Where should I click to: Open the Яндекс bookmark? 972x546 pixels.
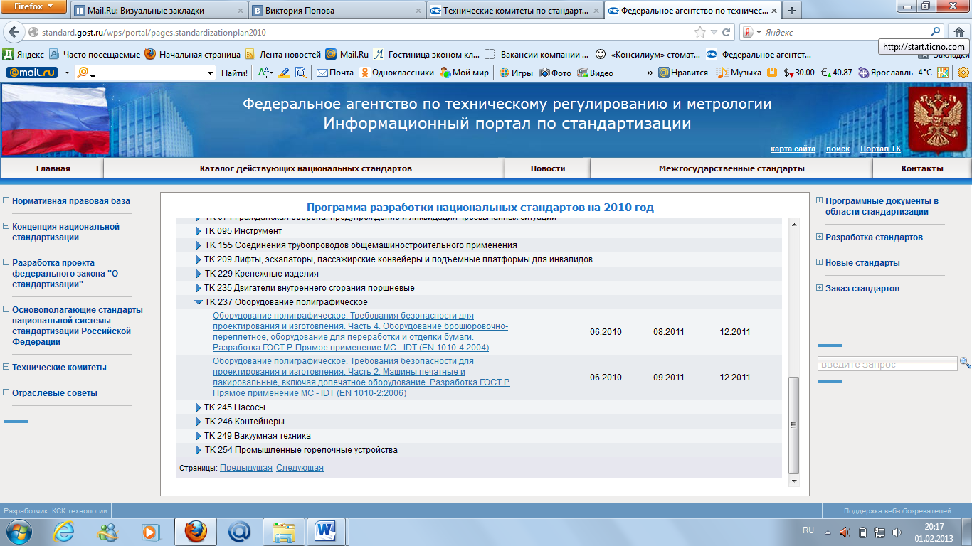(23, 54)
